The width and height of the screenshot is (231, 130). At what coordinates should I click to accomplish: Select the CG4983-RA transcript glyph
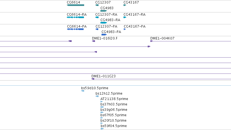[104, 23]
